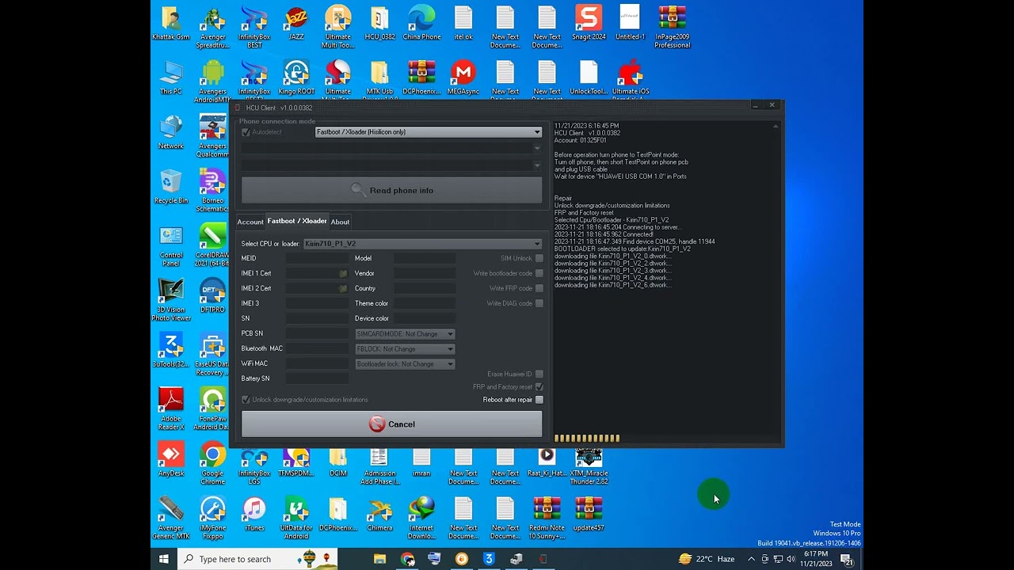Enable the Reboot after repair checkbox
Image resolution: width=1014 pixels, height=570 pixels.
coord(539,400)
